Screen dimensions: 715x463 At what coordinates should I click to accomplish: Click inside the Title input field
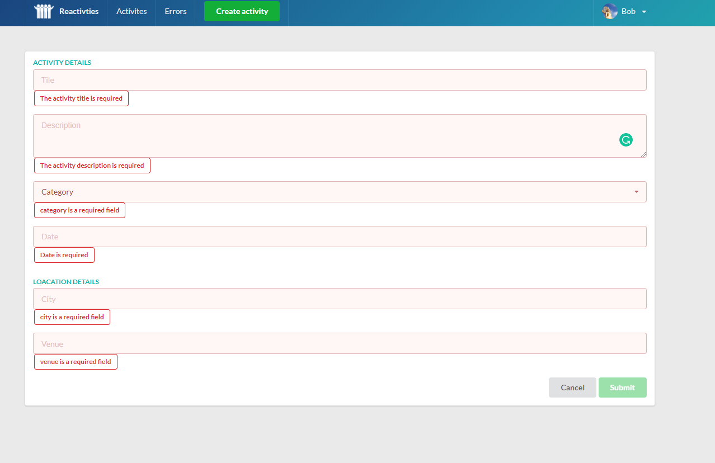click(x=340, y=79)
